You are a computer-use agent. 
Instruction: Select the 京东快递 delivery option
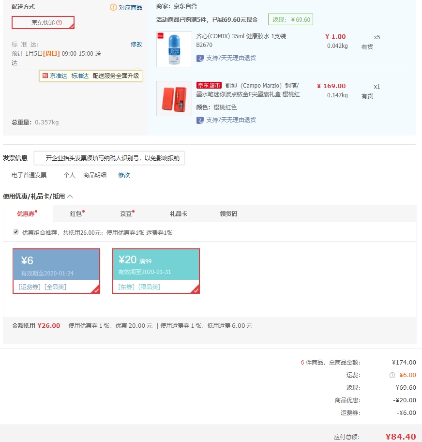click(43, 23)
